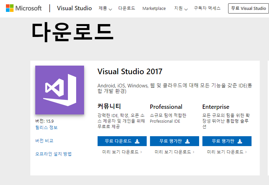Open 미리 보기 다운로드 under Professional
The width and height of the screenshot is (269, 185).
(x=174, y=152)
